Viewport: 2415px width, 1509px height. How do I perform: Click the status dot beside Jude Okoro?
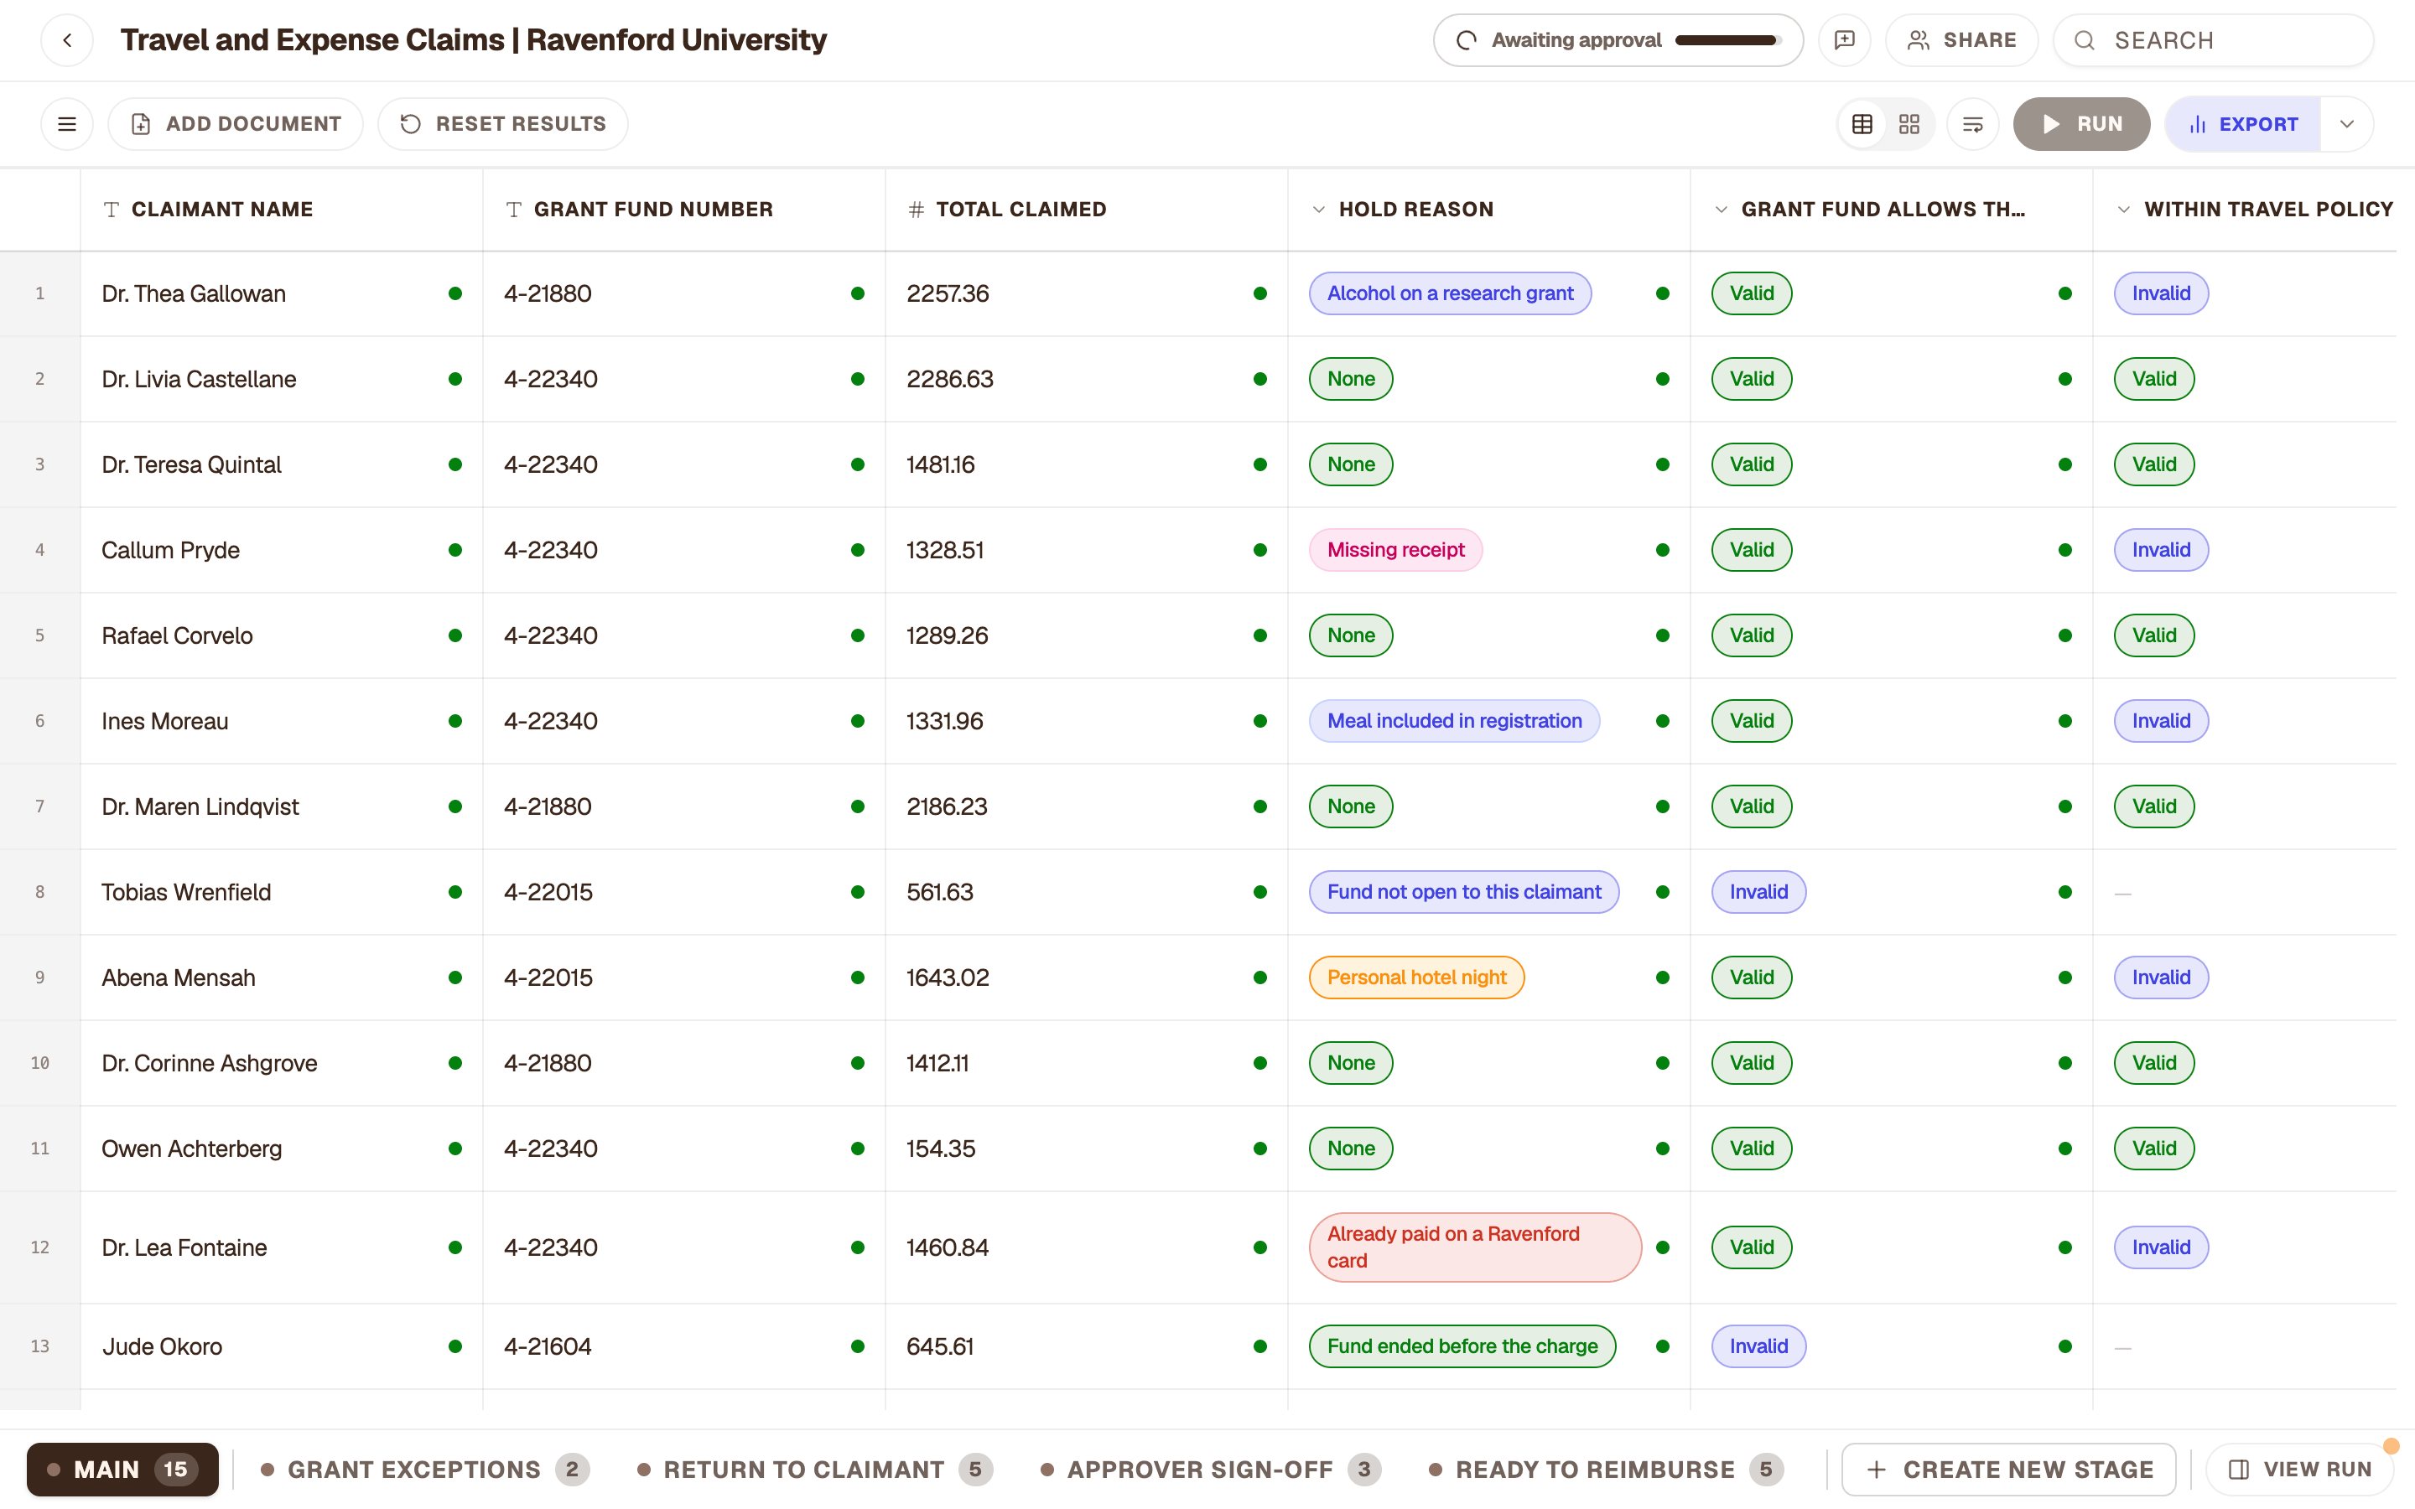pyautogui.click(x=455, y=1346)
